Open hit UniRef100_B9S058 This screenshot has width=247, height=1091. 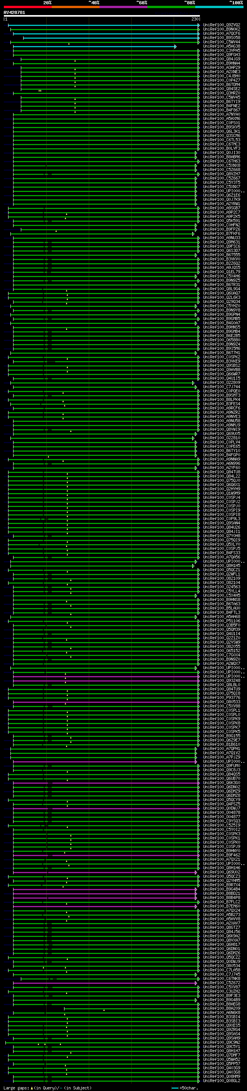click(x=222, y=38)
